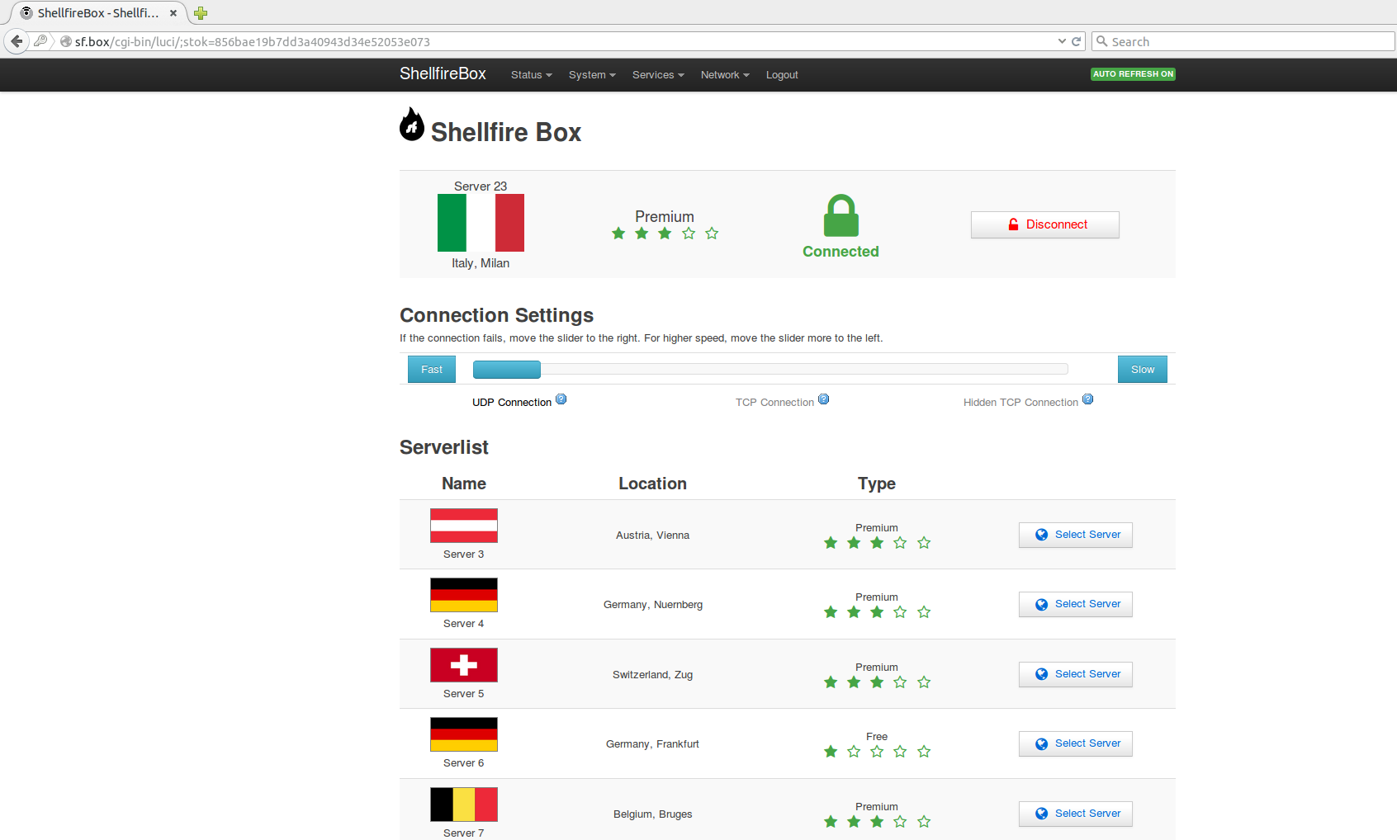1397x840 pixels.
Task: Click the globe site identity icon
Action: (x=66, y=41)
